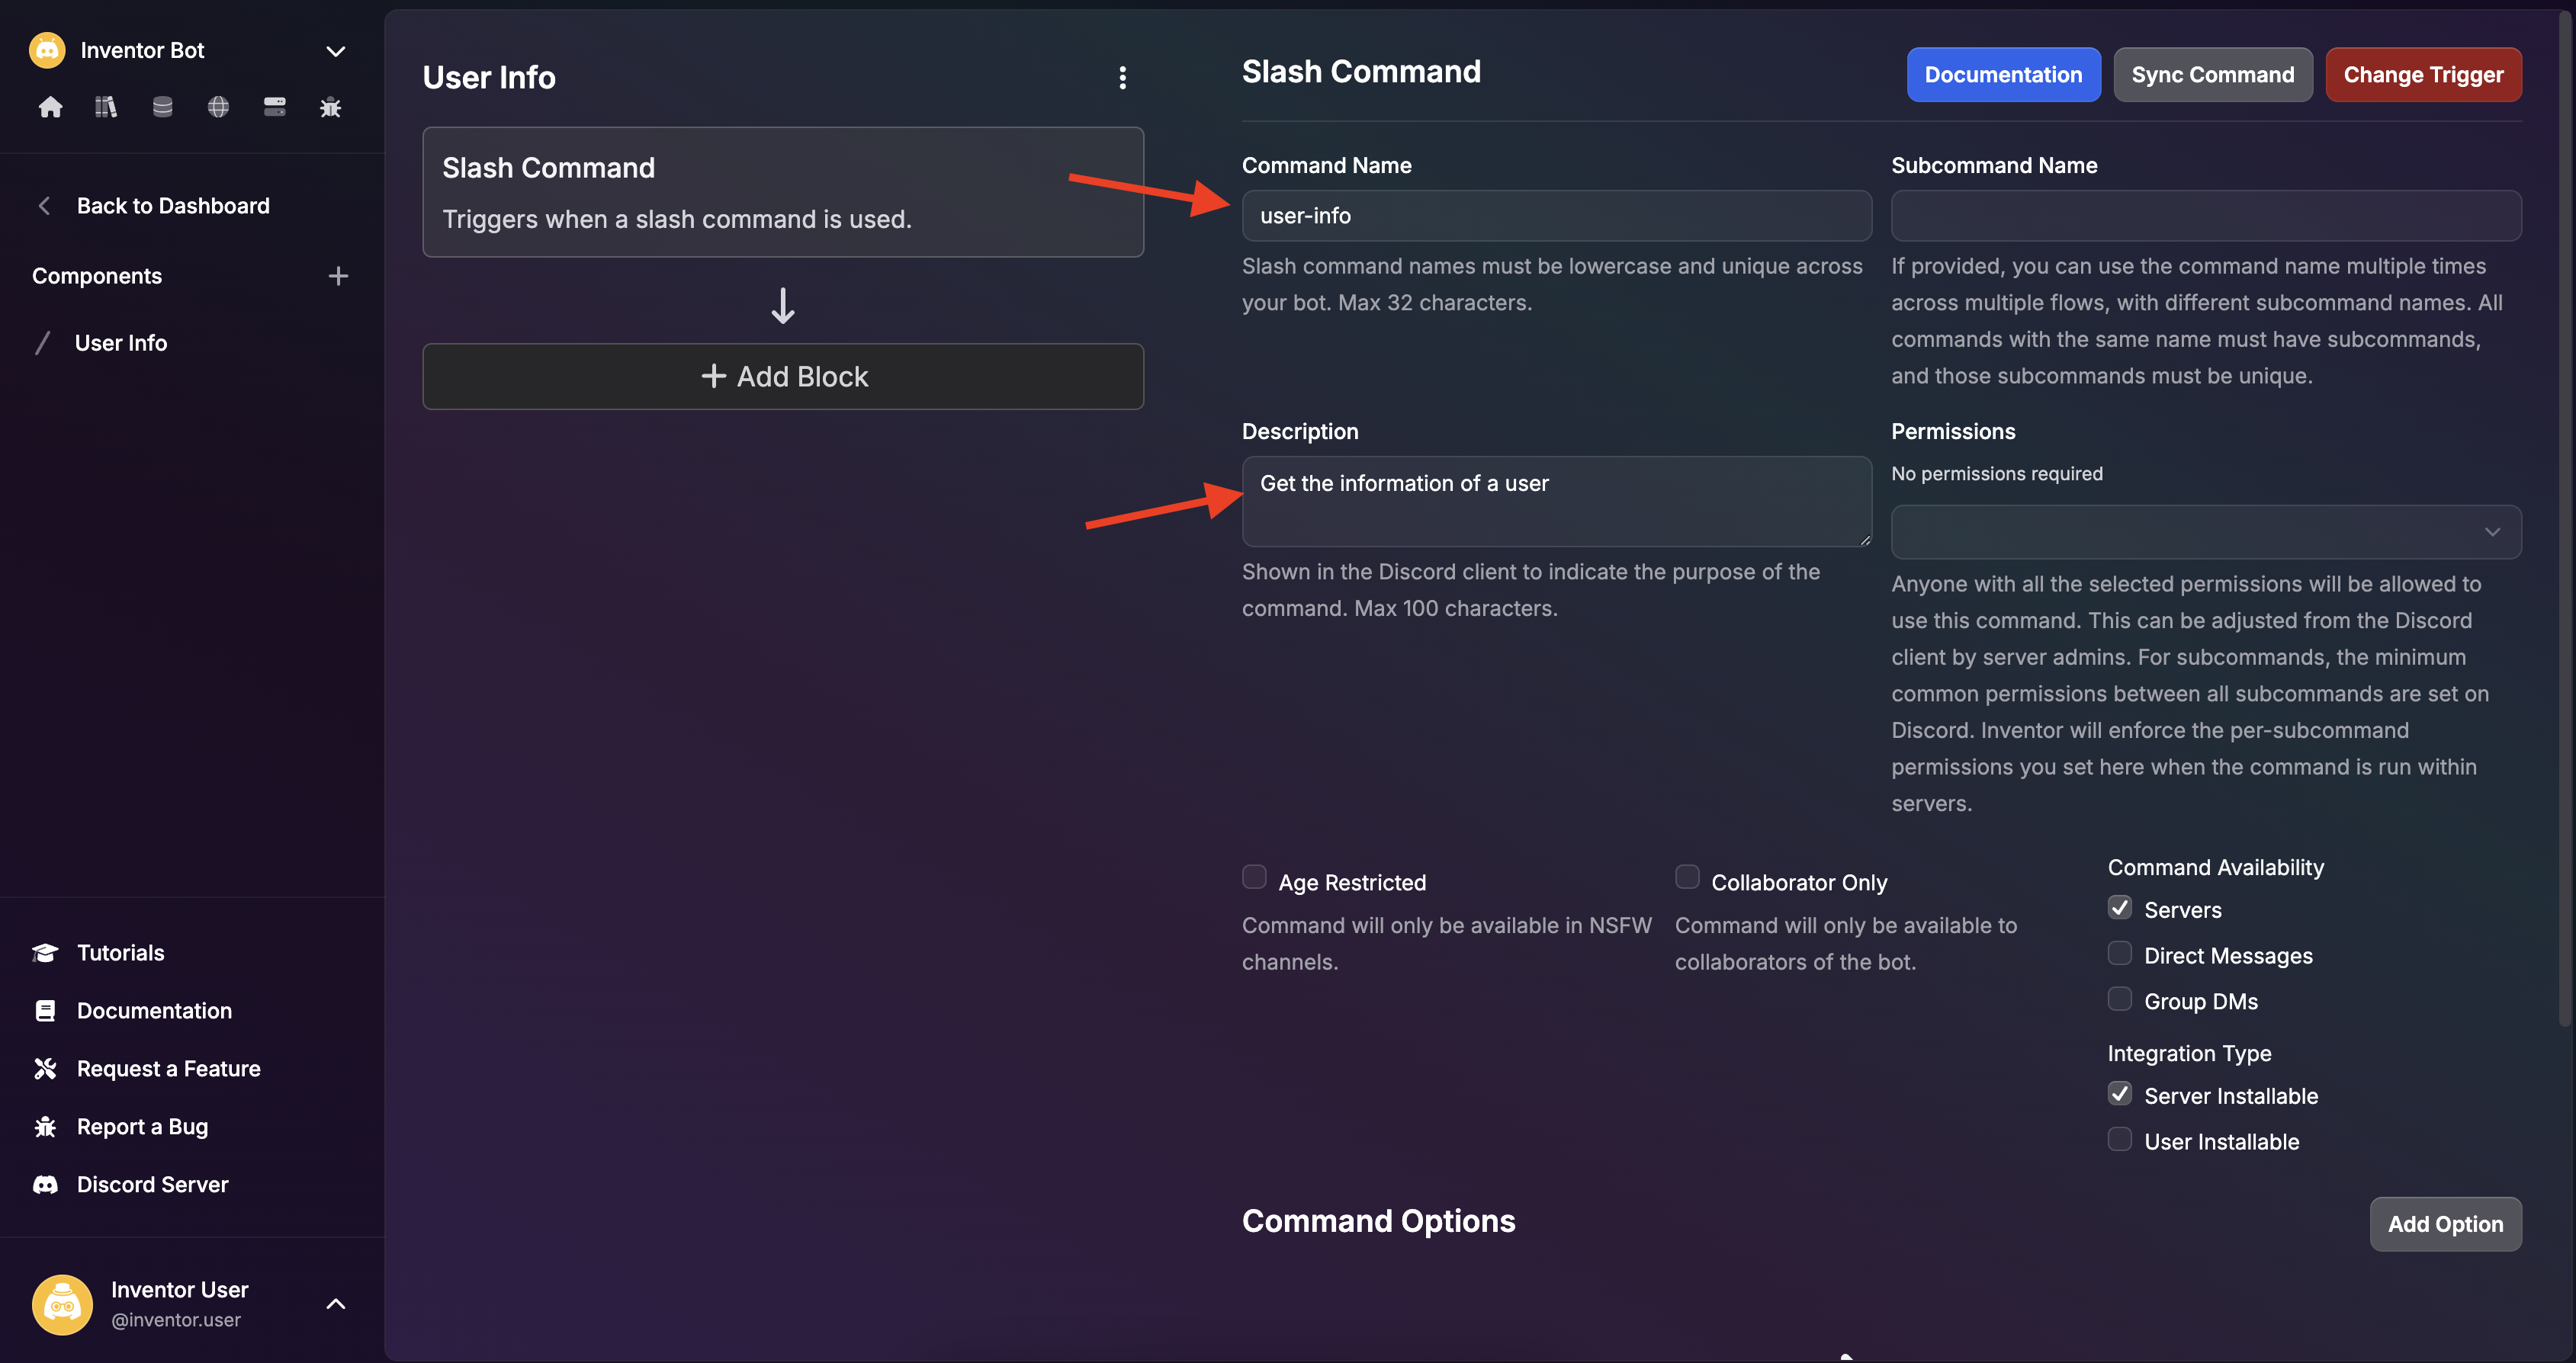This screenshot has height=1363, width=2576.
Task: Open Tutorials from the sidebar
Action: coord(121,953)
